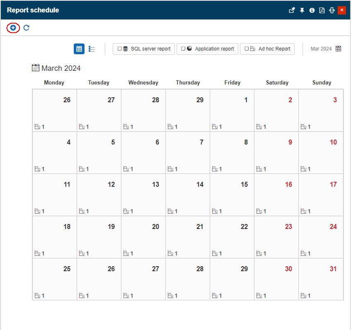Open the info icon in header
This screenshot has width=351, height=330.
tap(312, 10)
